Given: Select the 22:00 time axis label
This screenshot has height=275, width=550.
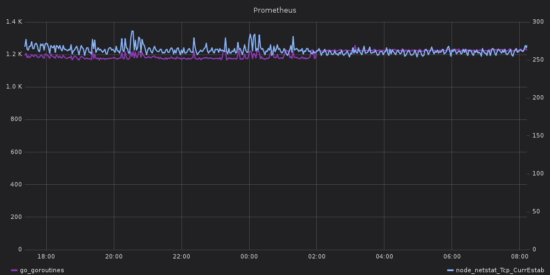Looking at the screenshot, I should click(182, 257).
